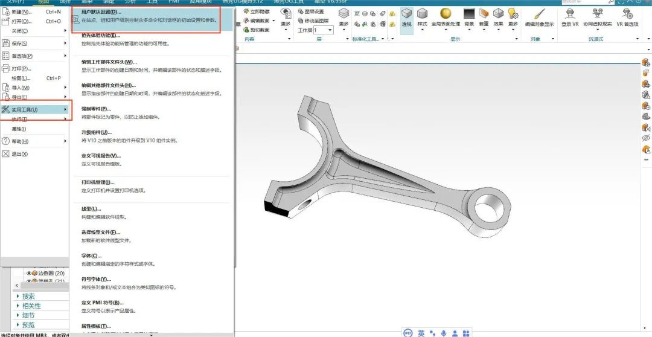Image resolution: width=652 pixels, height=337 pixels.
Task: Click 更多 lightbulb icon in 显示 group
Action: click(513, 13)
